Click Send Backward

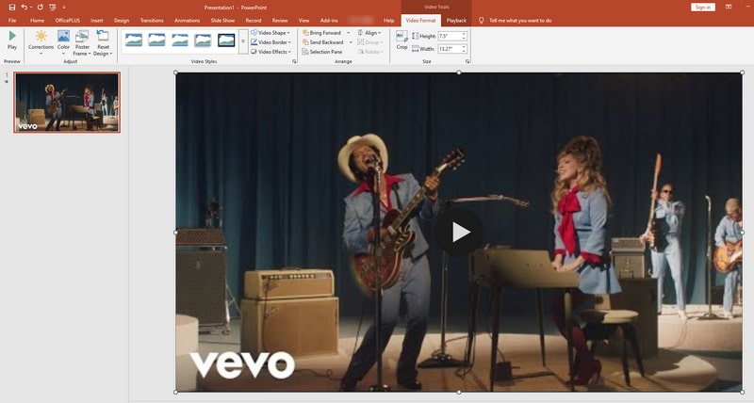tap(322, 42)
